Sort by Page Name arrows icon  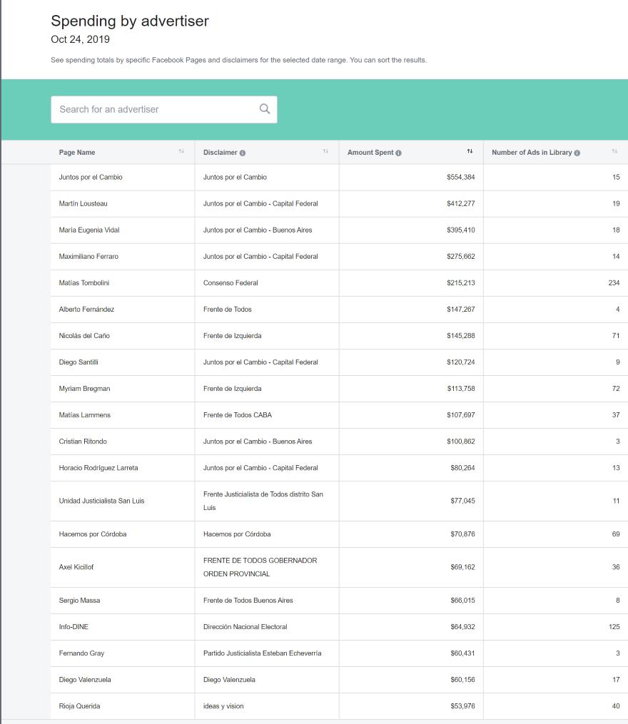click(181, 151)
